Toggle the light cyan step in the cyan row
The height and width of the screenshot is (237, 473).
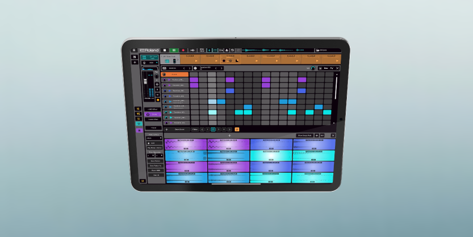pos(212,113)
